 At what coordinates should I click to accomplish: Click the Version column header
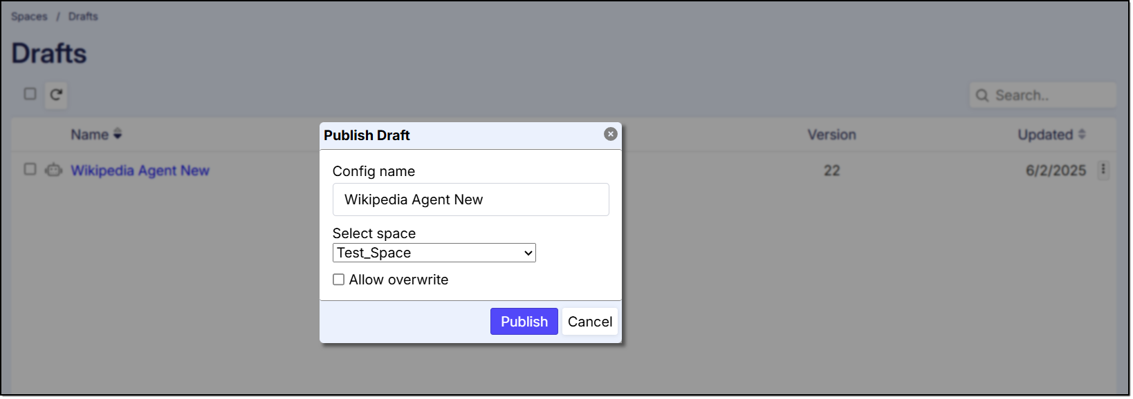(x=831, y=135)
